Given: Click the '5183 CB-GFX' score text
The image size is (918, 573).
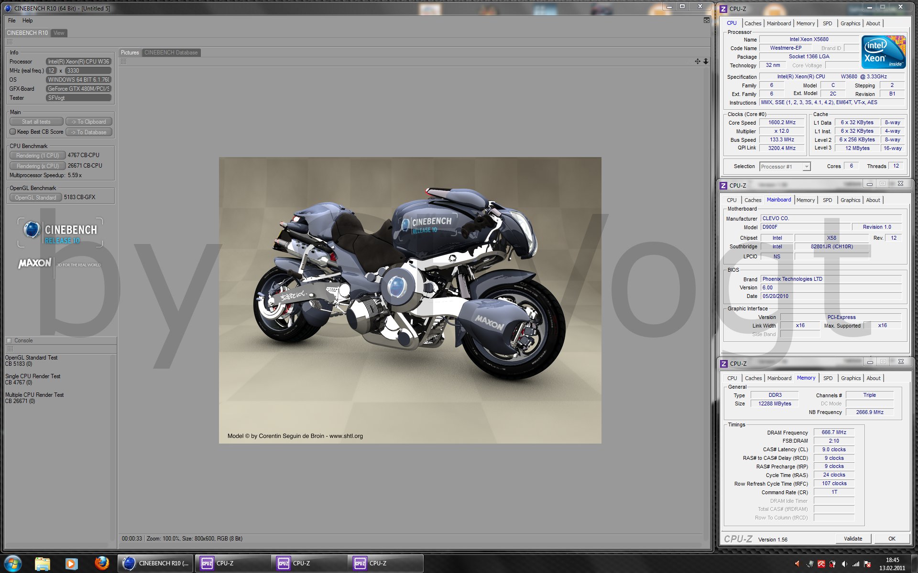Looking at the screenshot, I should click(80, 197).
